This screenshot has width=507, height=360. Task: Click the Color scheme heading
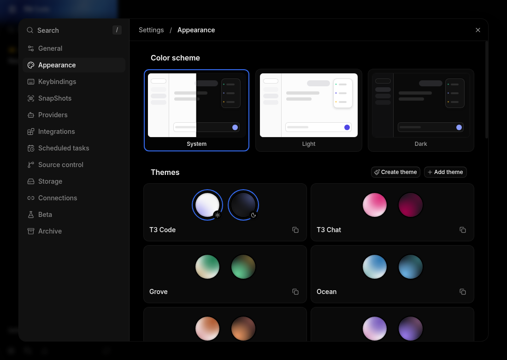(175, 58)
